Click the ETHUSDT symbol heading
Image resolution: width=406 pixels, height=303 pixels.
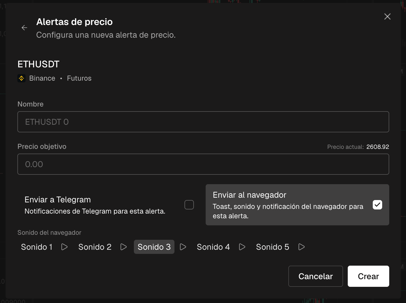tap(39, 64)
